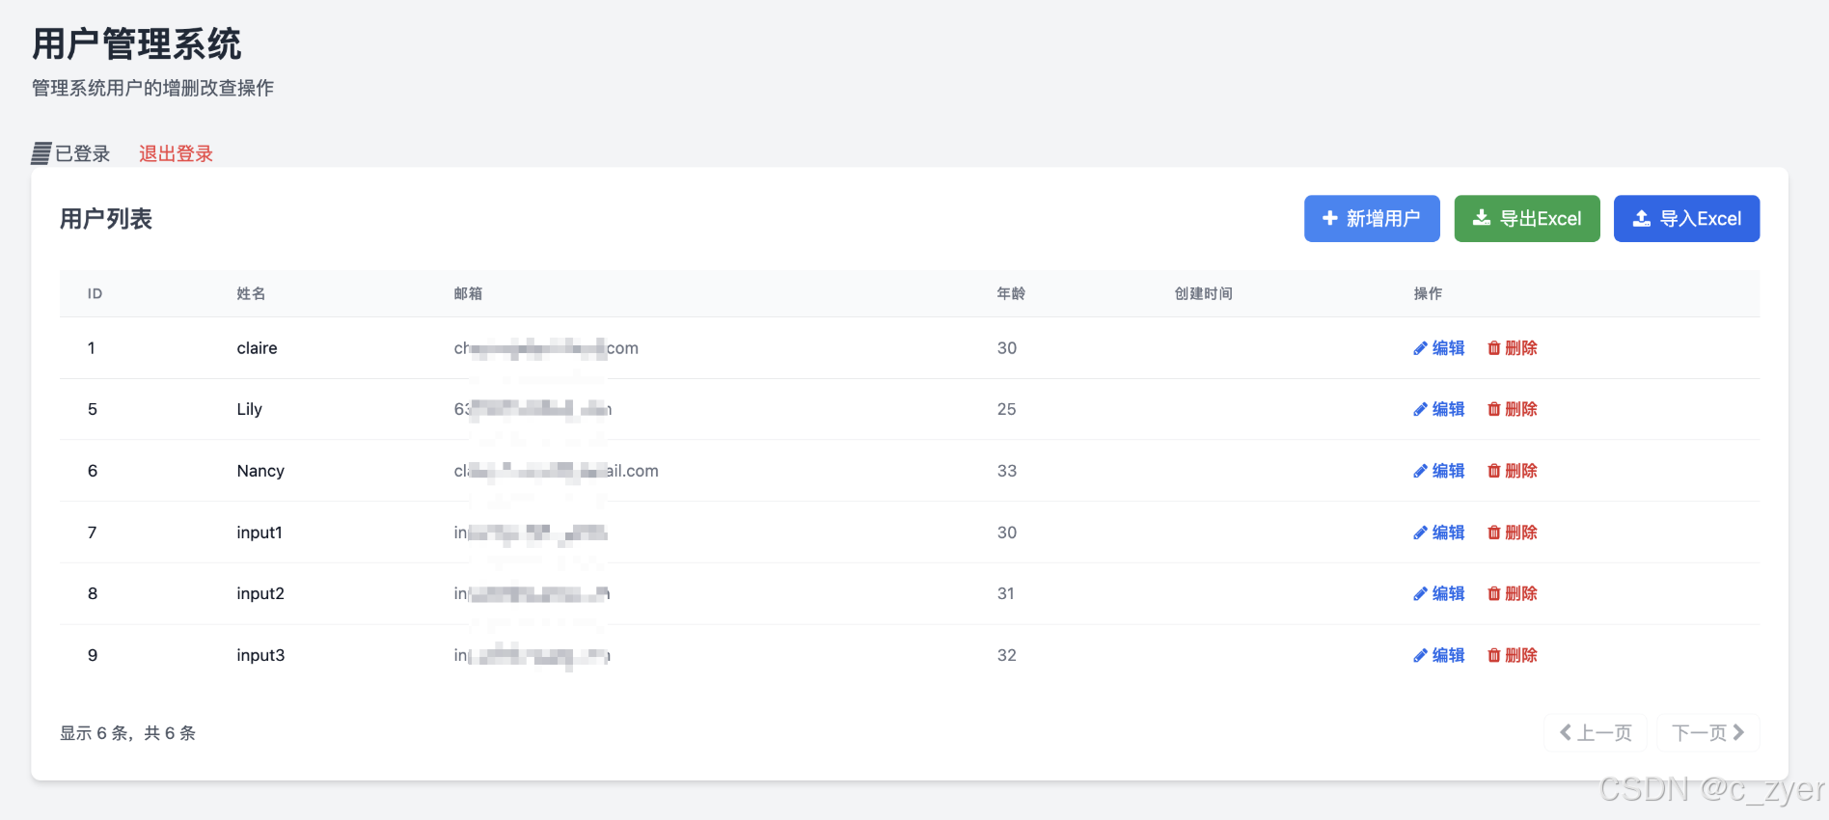The width and height of the screenshot is (1829, 820).
Task: Click trash icon in input1 row
Action: 1494,533
